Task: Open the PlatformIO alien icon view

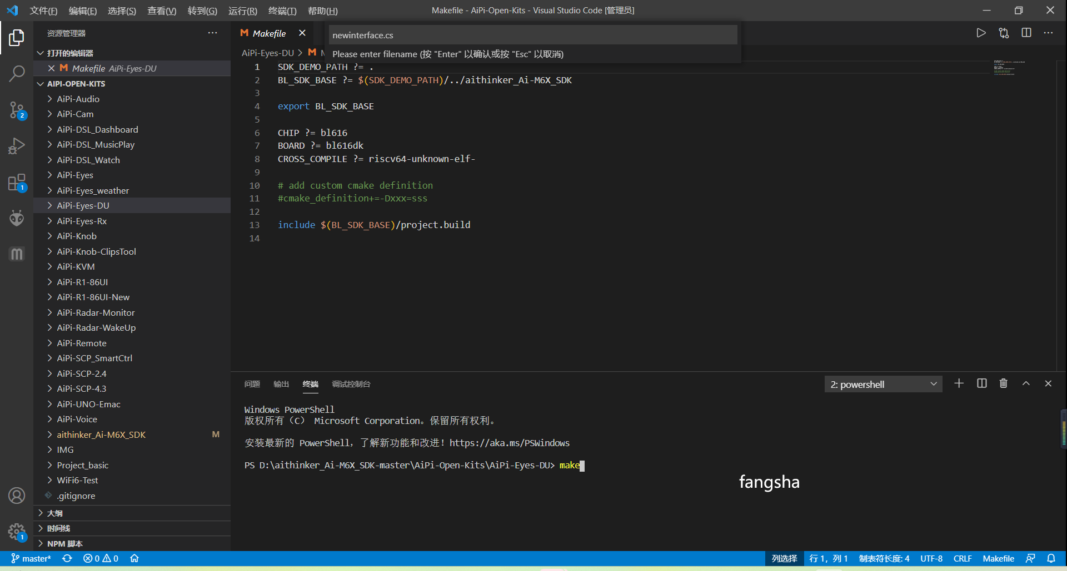Action: click(x=17, y=218)
